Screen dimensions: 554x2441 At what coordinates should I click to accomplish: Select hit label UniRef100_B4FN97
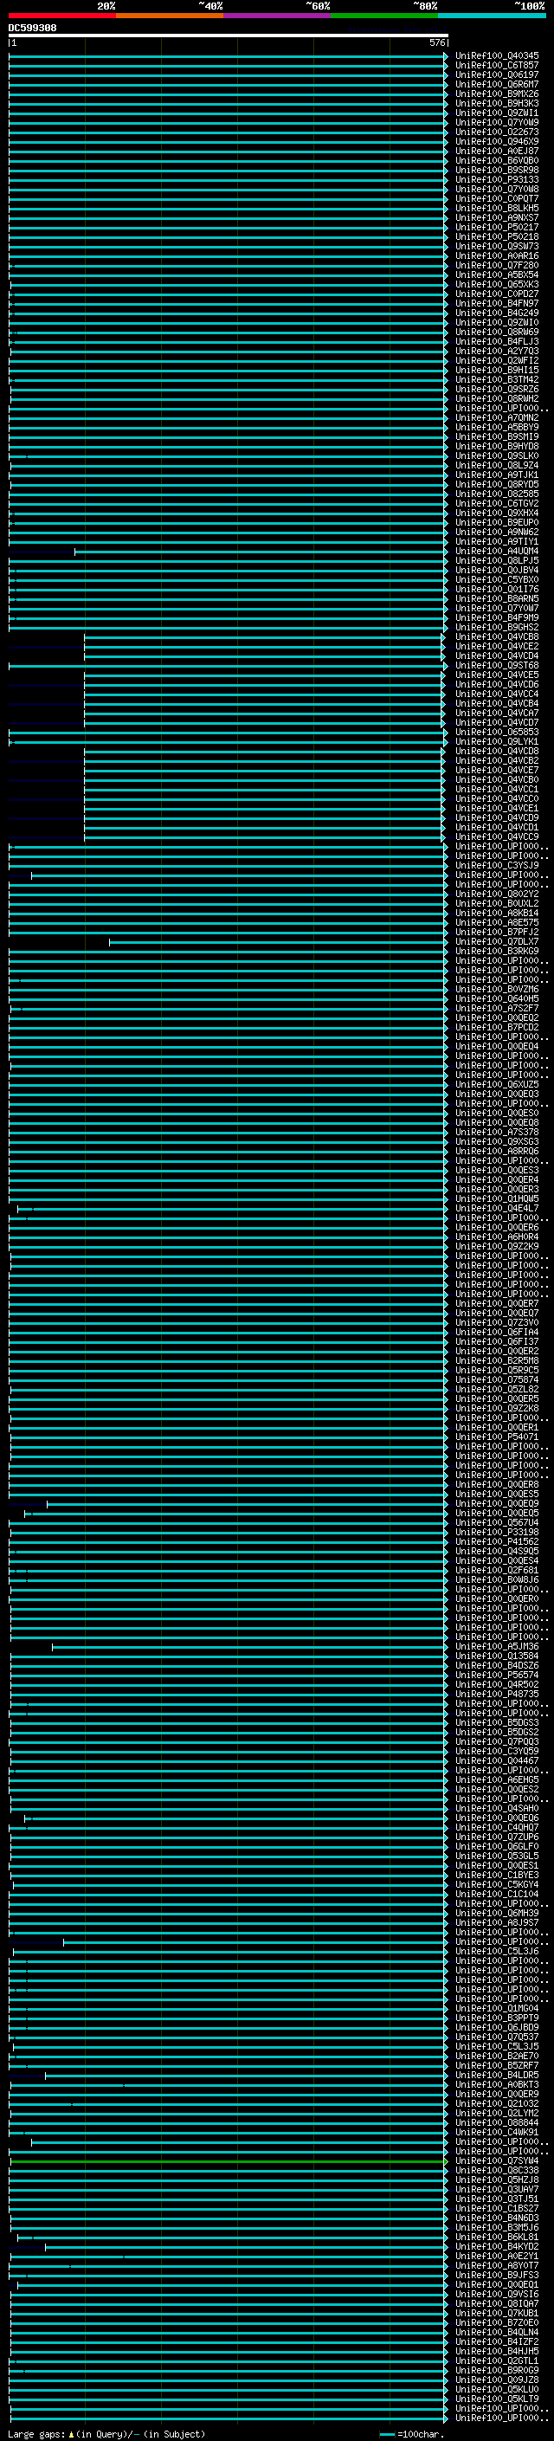(497, 303)
